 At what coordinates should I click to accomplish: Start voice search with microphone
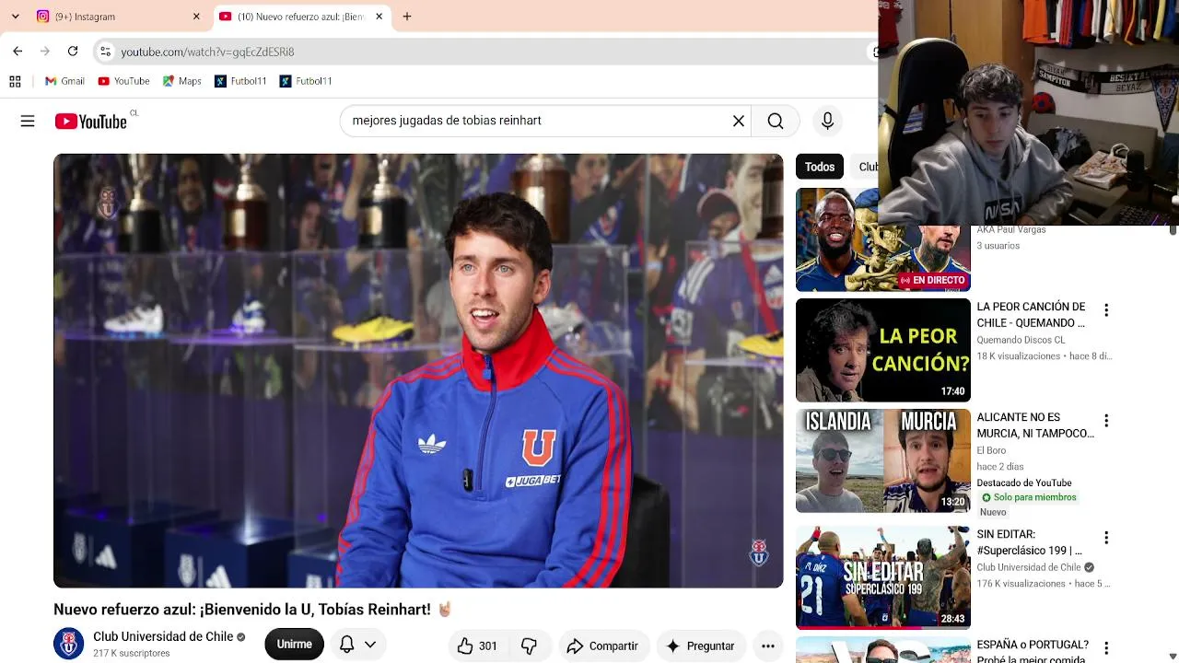(827, 121)
